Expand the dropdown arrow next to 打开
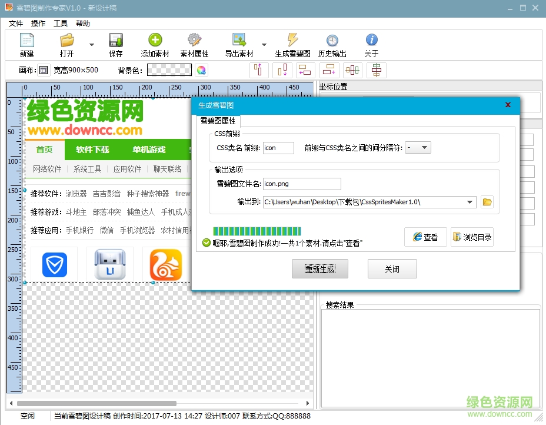Screen dimensions: 546x425 92,45
